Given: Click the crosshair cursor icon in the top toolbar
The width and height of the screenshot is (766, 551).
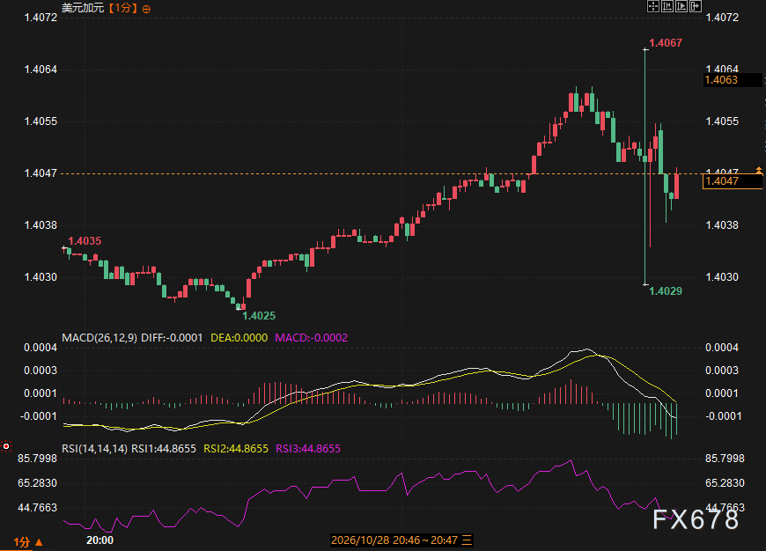Looking at the screenshot, I should pos(652,6).
